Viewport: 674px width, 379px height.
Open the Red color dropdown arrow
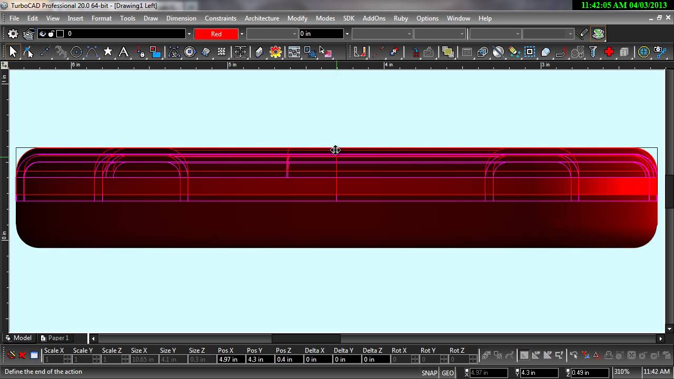click(242, 34)
